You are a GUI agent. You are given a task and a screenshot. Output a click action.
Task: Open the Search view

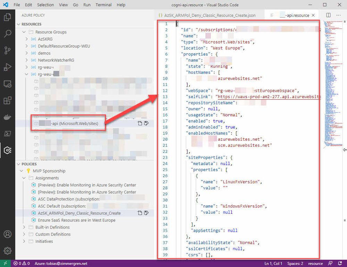point(8,34)
